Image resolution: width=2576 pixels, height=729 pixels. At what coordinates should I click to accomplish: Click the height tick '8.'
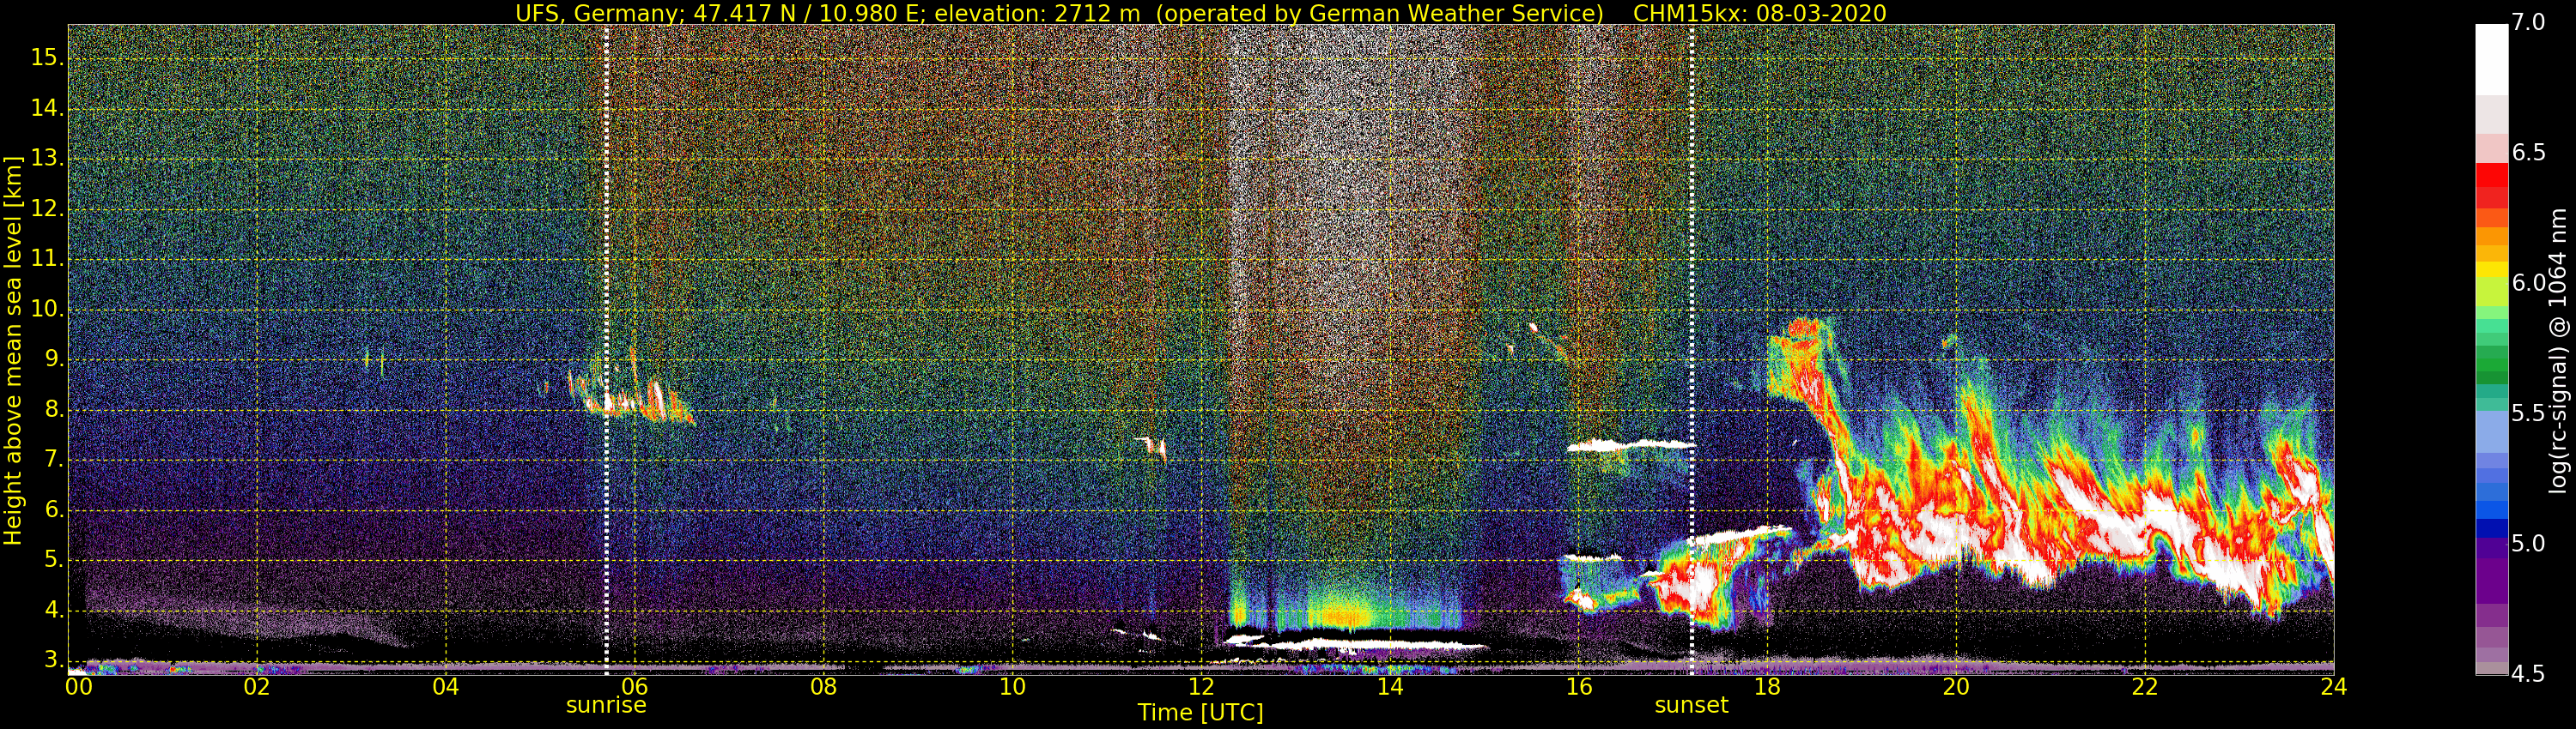pos(53,409)
